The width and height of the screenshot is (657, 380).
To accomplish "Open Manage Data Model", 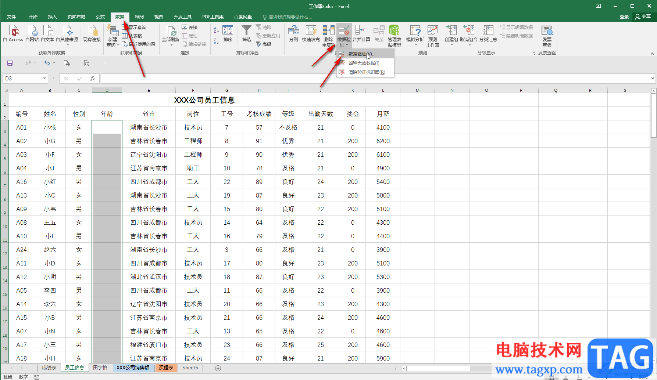I will click(394, 36).
